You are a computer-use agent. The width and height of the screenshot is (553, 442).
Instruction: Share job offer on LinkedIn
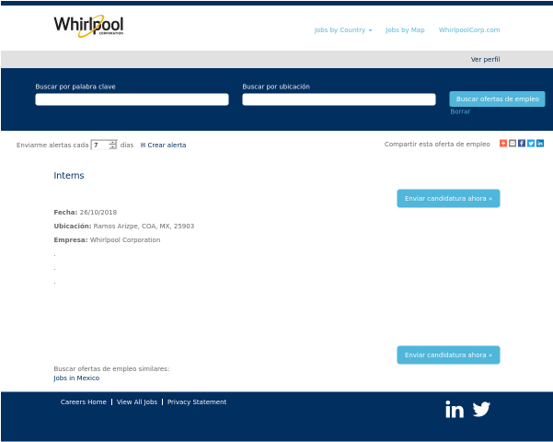[540, 144]
